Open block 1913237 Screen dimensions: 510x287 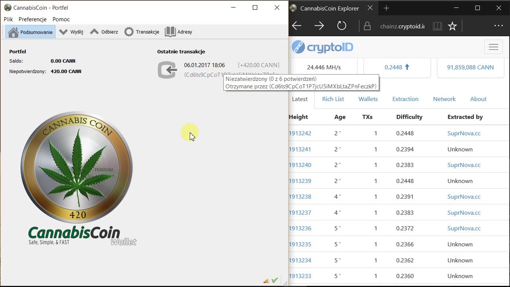300,212
